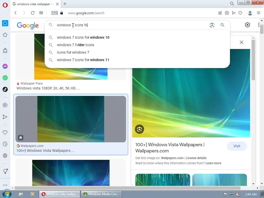Open sidebar Bookmarks star
Image resolution: width=264 pixels, height=198 pixels.
tap(5, 35)
